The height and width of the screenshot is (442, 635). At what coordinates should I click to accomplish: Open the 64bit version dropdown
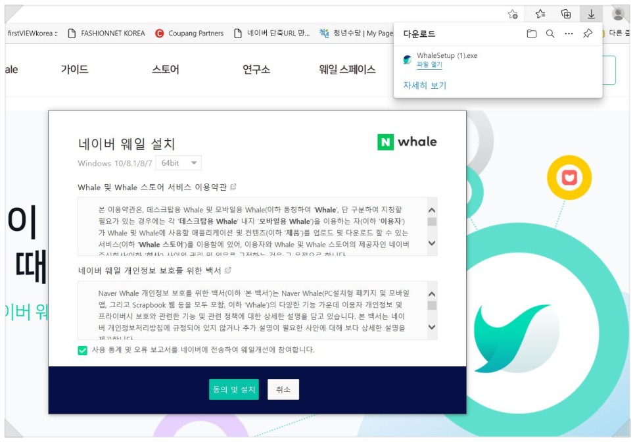pyautogui.click(x=179, y=163)
